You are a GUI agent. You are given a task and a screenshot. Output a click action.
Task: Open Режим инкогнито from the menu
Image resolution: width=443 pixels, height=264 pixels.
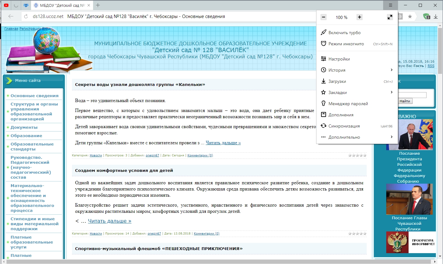[x=357, y=44]
